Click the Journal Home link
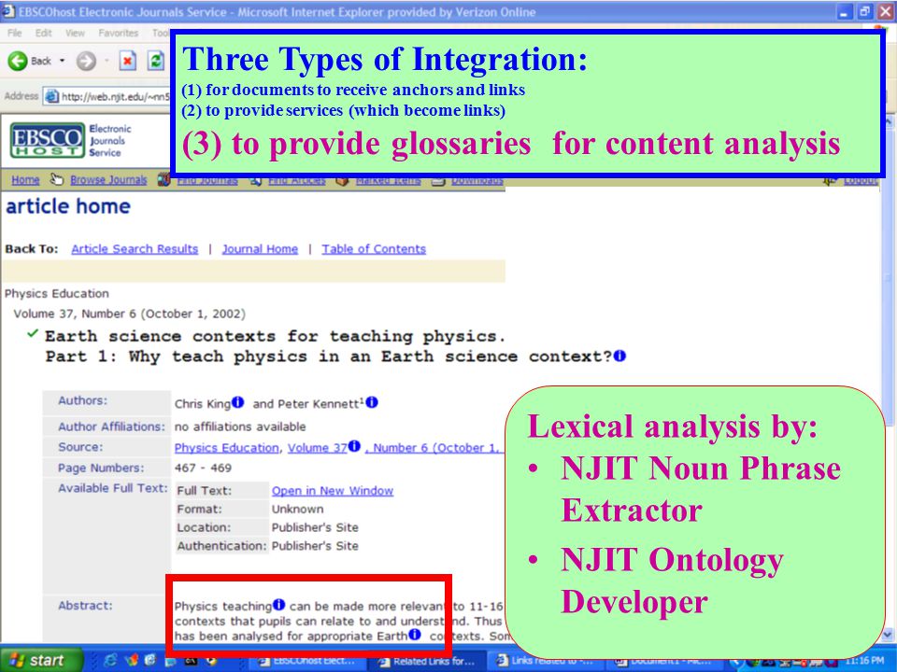 click(x=260, y=249)
